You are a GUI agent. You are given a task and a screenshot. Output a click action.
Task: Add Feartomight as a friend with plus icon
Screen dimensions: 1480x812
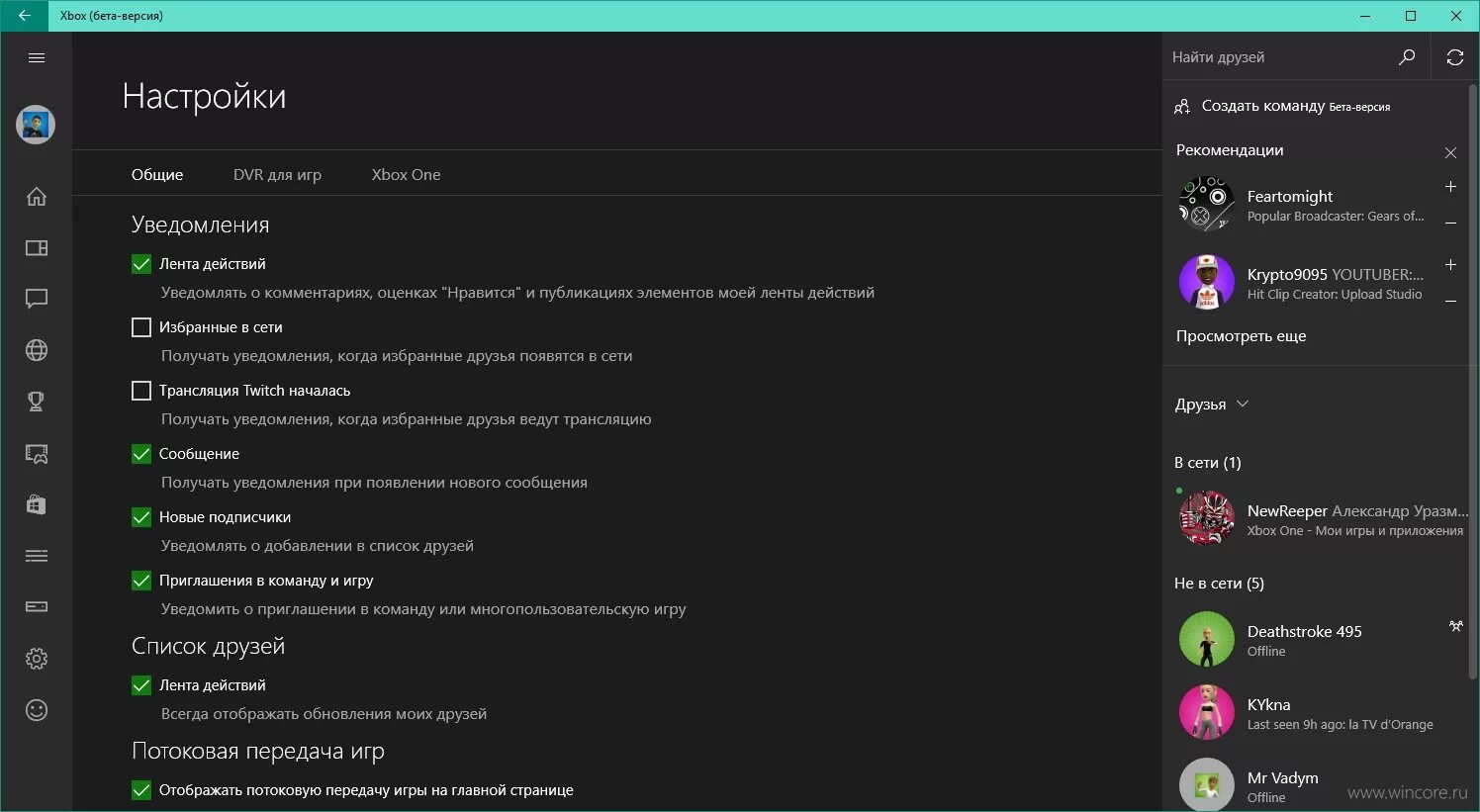1450,186
